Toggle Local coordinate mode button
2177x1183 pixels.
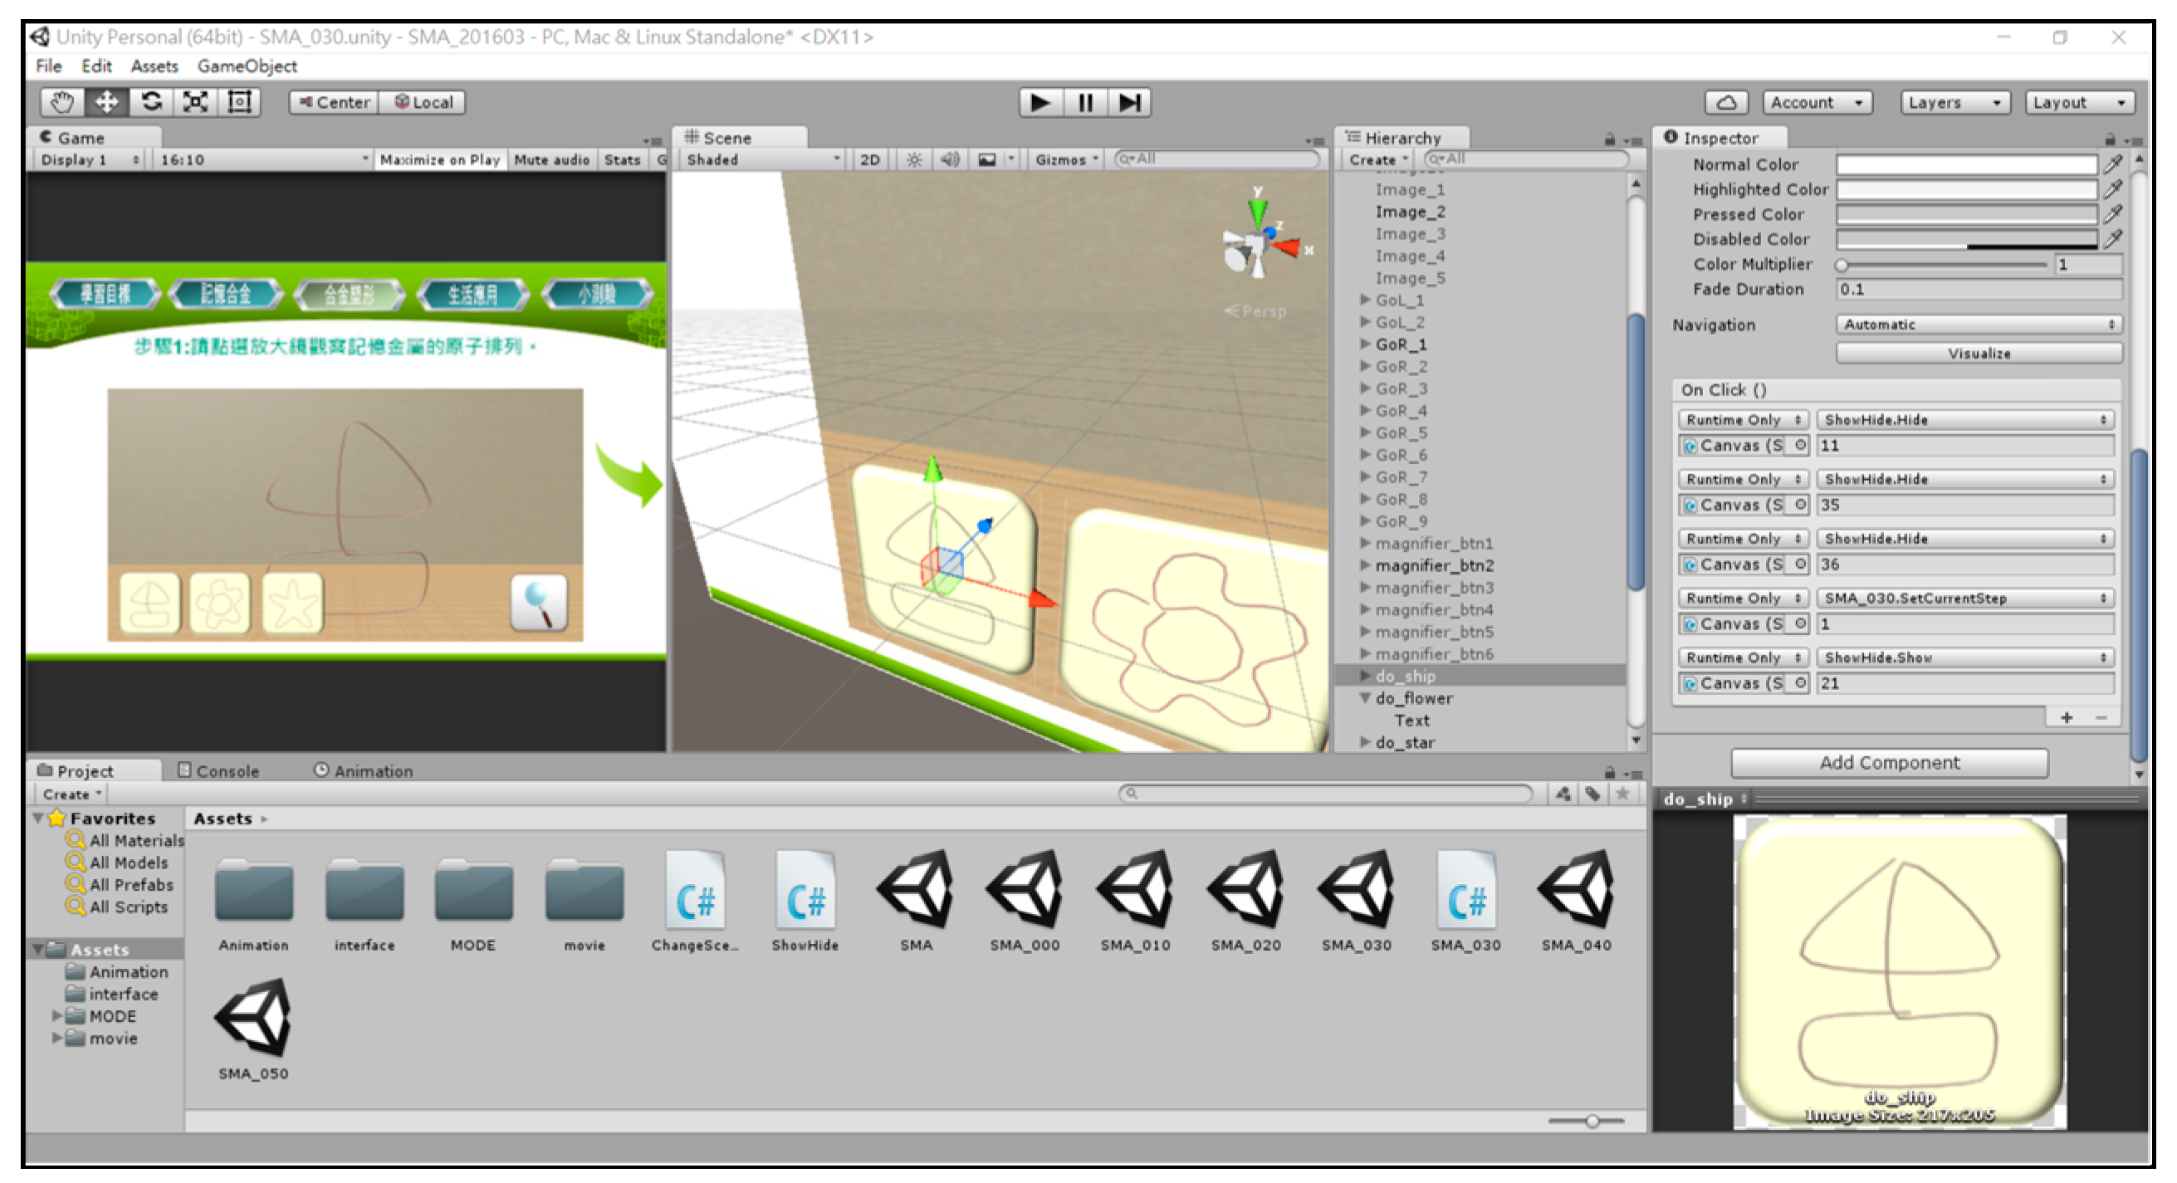[423, 102]
